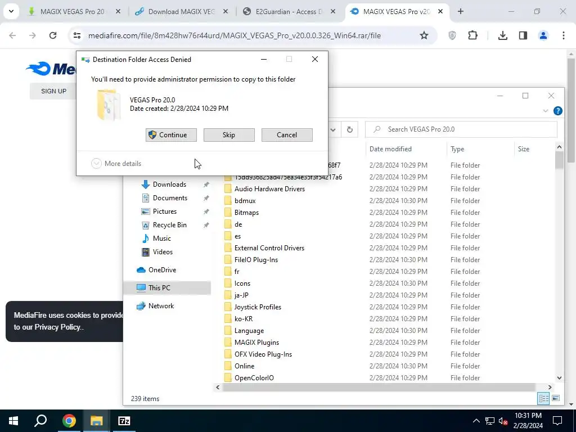Select Recycle Bin in the navigation pane

point(170,225)
